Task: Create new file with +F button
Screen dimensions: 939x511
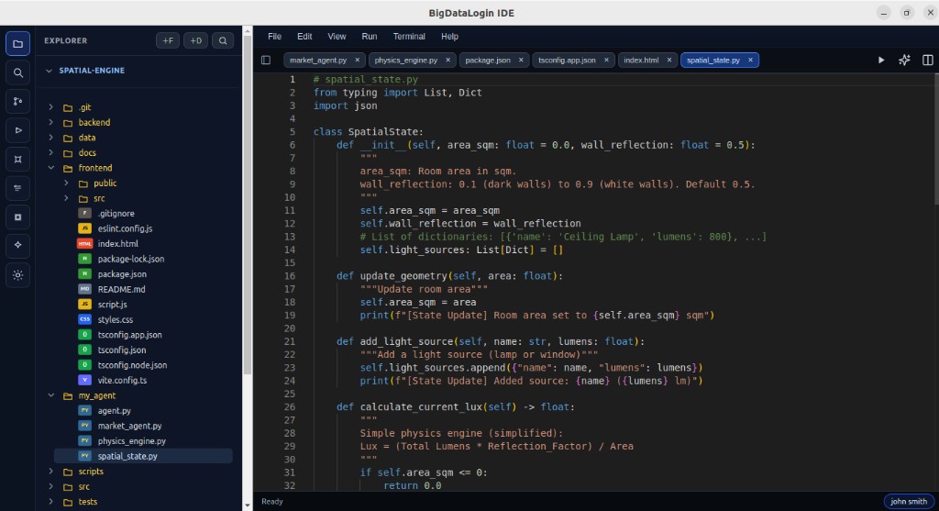Action: [168, 40]
